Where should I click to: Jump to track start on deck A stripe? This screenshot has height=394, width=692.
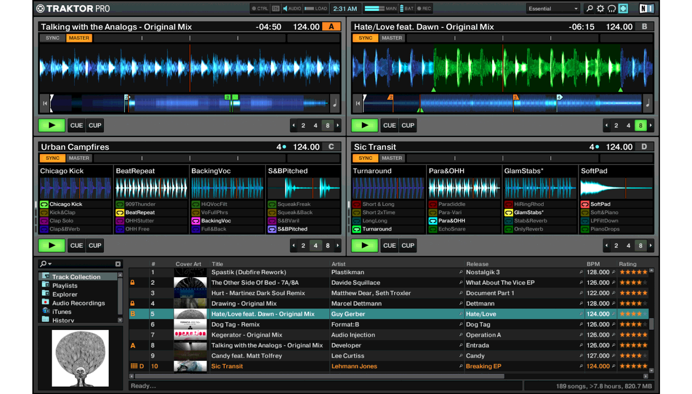45,103
